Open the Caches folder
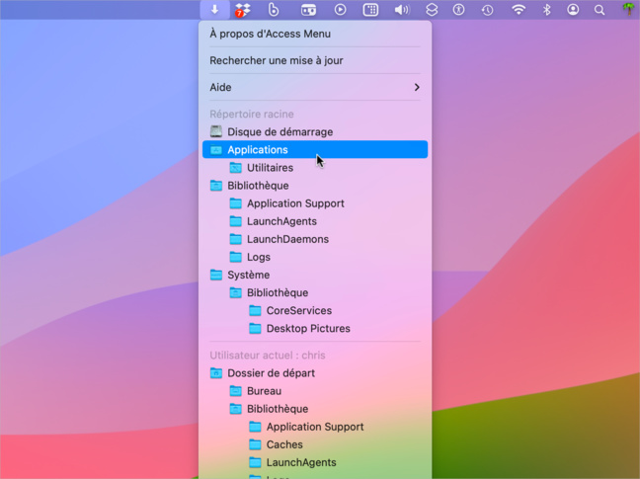The height and width of the screenshot is (479, 640). 315,444
